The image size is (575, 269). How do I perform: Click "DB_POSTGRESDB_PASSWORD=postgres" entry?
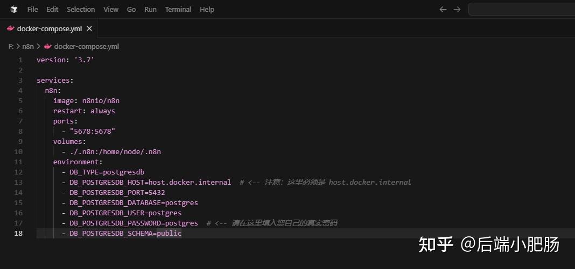click(x=134, y=223)
